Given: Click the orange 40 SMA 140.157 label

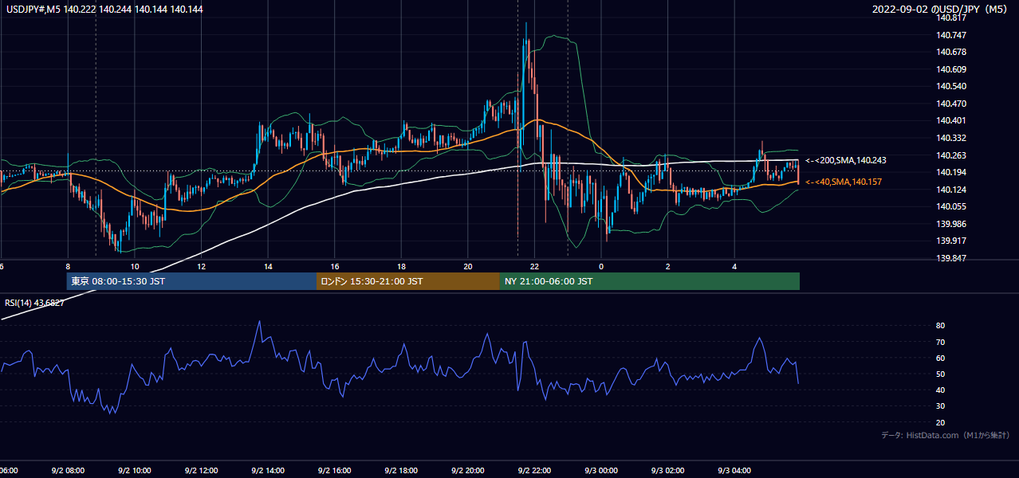Looking at the screenshot, I should pos(844,182).
